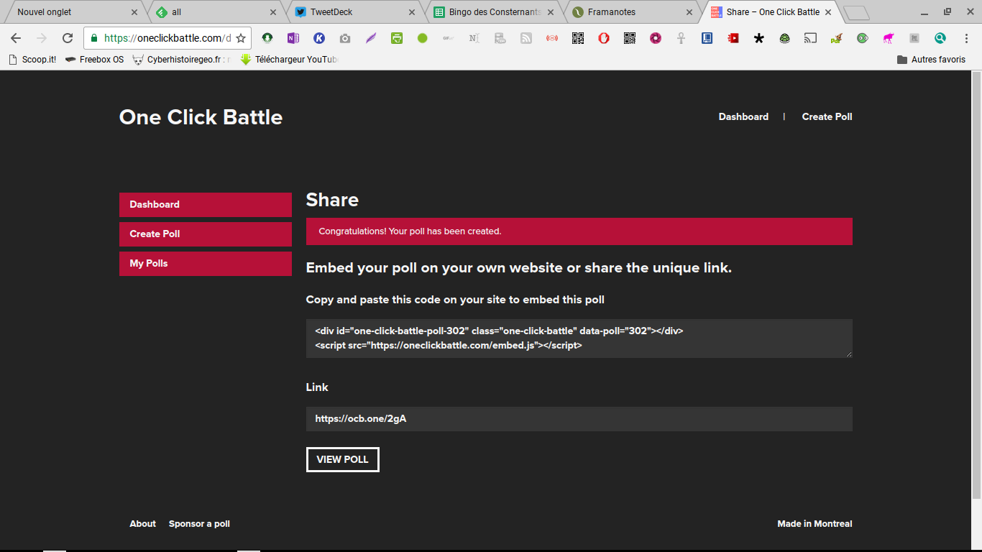
Task: Open the green download arrow extension
Action: 267,38
